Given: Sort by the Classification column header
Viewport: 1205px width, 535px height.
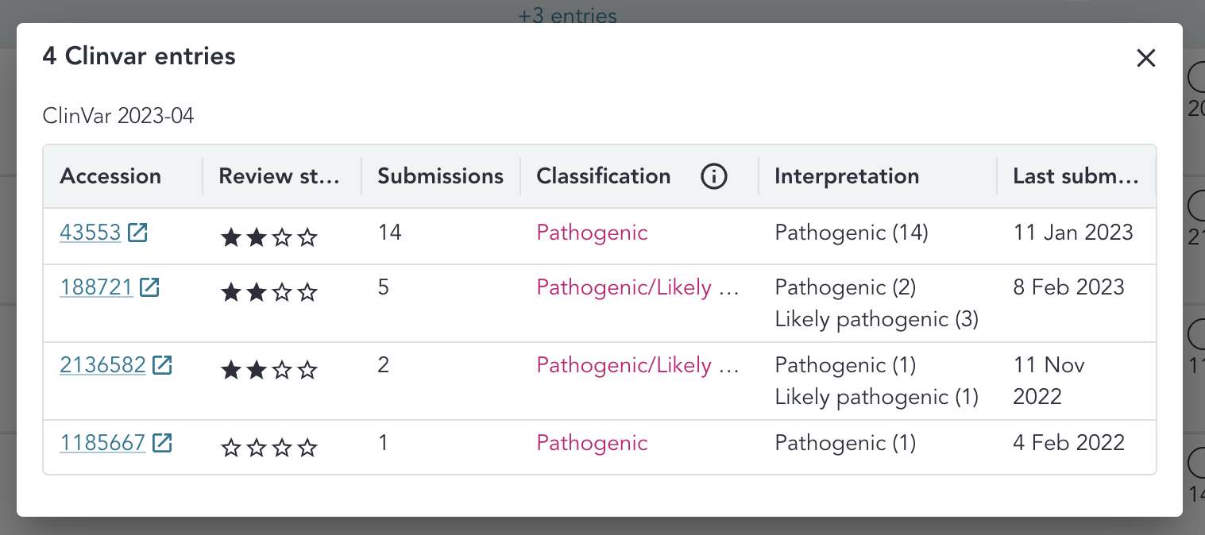Looking at the screenshot, I should [x=603, y=176].
